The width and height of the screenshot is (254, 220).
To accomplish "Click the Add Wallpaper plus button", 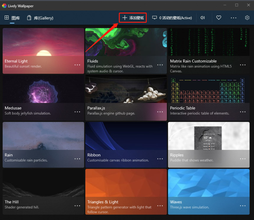I will pos(133,18).
